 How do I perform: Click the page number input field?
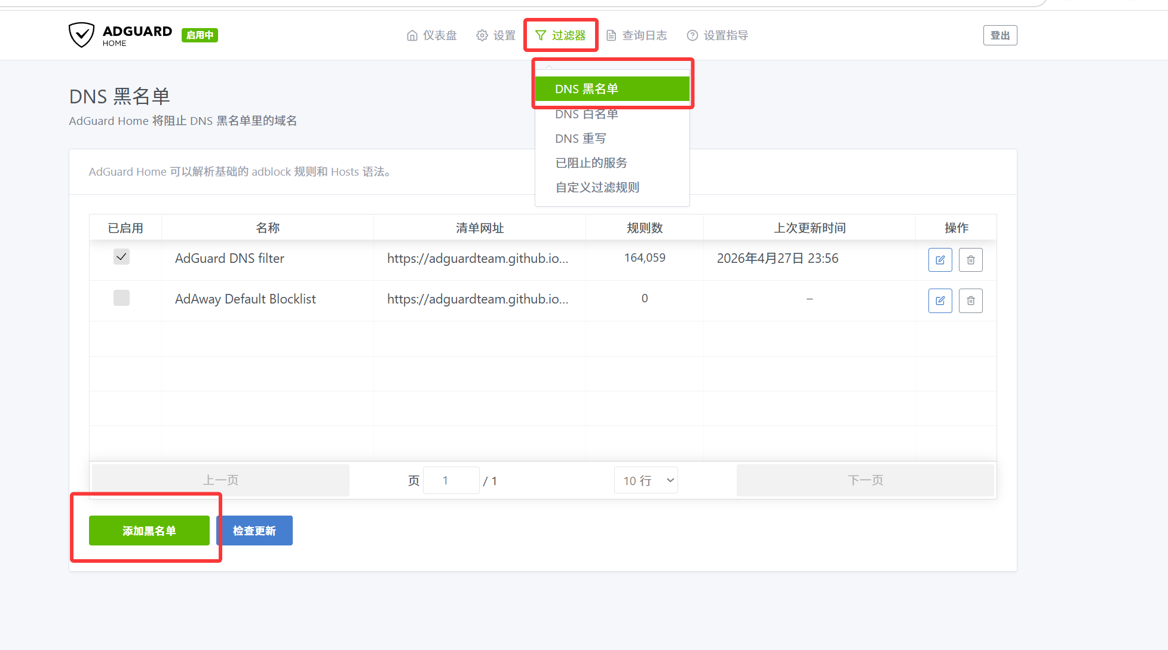coord(450,480)
